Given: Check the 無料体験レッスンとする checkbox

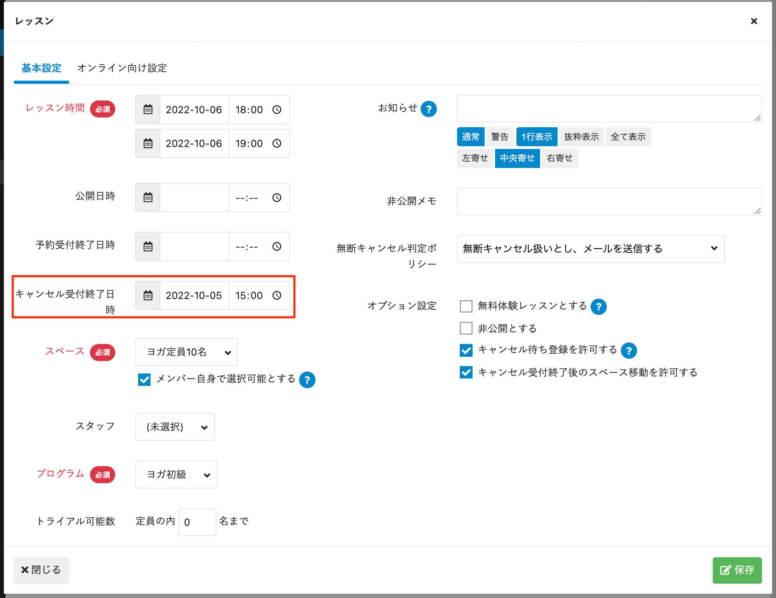Looking at the screenshot, I should pos(466,306).
